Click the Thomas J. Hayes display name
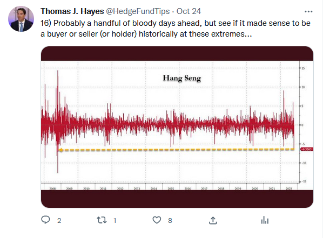This screenshot has height=238, width=323. point(72,11)
